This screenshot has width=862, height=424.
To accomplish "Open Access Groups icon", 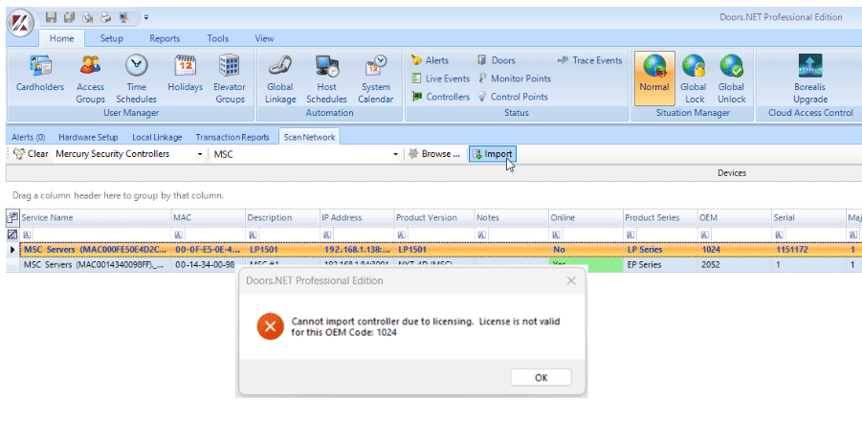I will pyautogui.click(x=91, y=75).
